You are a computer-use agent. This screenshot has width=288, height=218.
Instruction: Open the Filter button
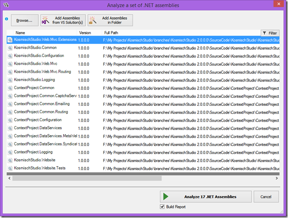click(x=270, y=33)
